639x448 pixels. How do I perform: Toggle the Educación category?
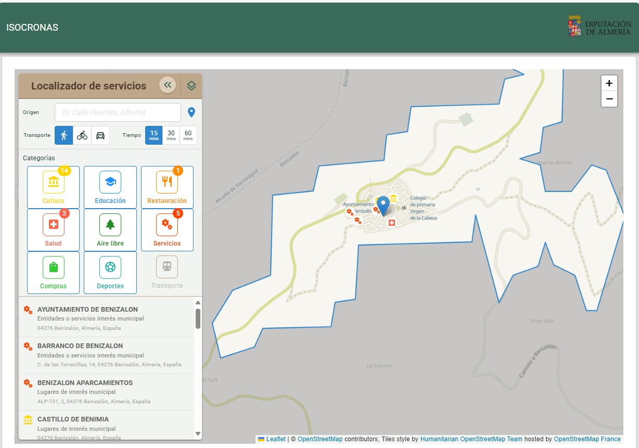[110, 187]
